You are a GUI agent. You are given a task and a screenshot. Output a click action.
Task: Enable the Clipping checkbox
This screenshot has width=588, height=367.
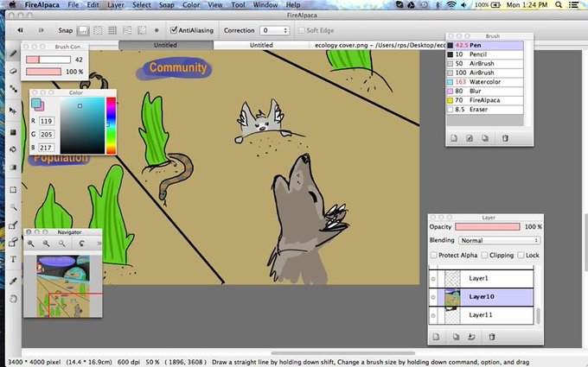coord(484,255)
